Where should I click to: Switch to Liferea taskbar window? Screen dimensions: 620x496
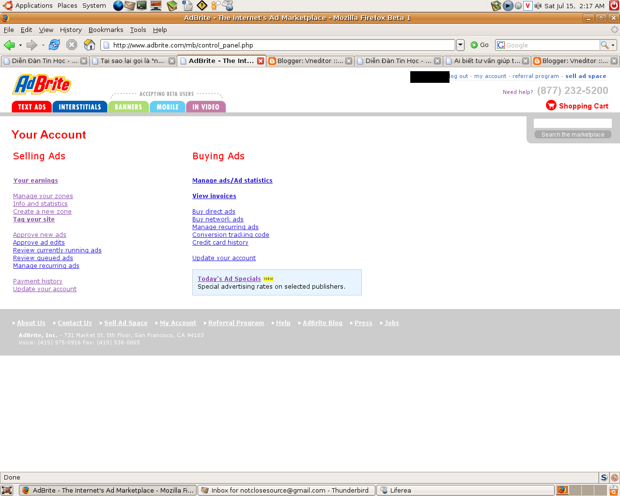(x=465, y=490)
